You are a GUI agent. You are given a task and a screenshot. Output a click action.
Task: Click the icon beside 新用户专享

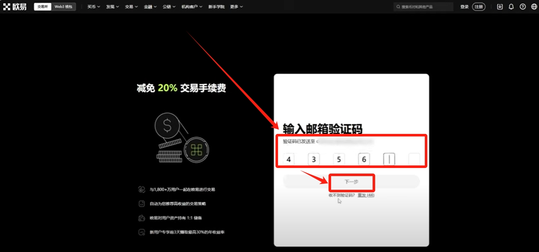pyautogui.click(x=142, y=232)
